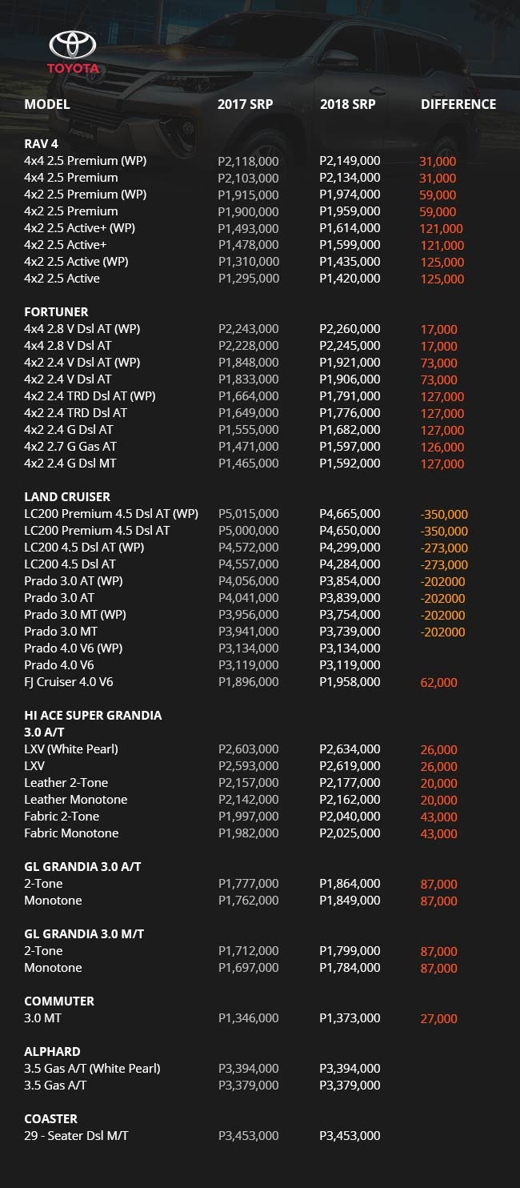
Task: Click the ALPHARD section heading
Action: 52,1051
